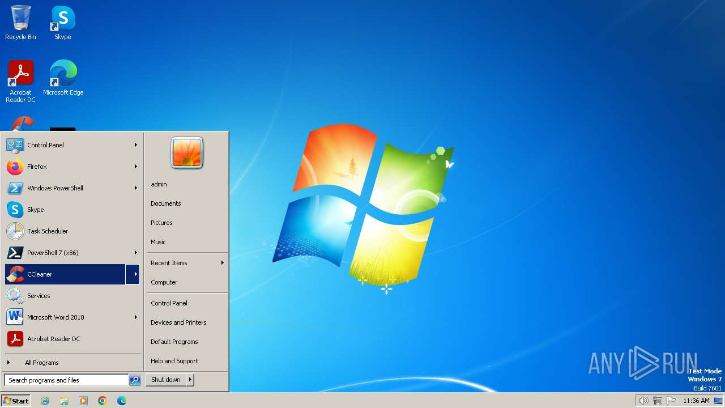Click the Services gear icon

[15, 296]
